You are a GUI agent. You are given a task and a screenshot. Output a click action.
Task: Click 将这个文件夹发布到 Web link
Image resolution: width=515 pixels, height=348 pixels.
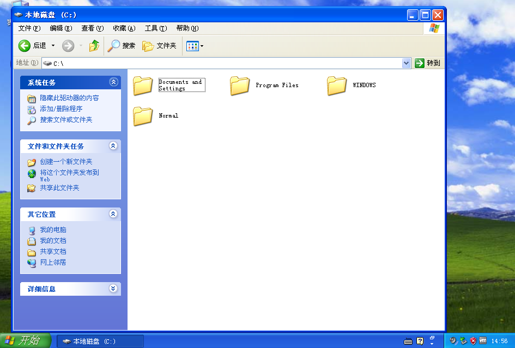click(x=69, y=175)
